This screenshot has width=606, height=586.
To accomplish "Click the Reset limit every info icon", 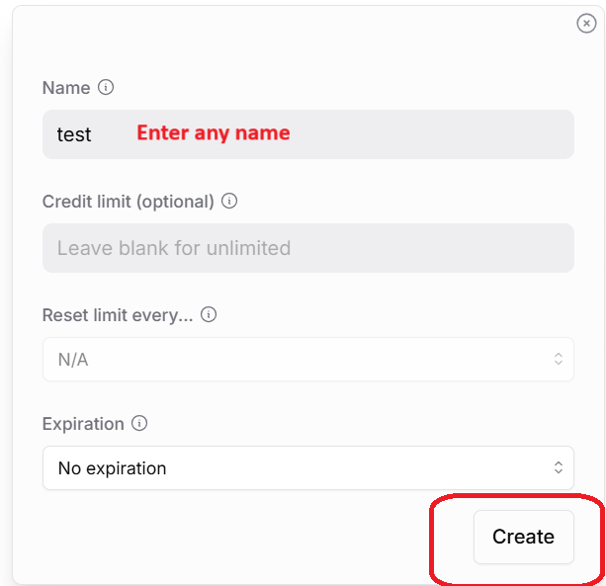I will (209, 315).
